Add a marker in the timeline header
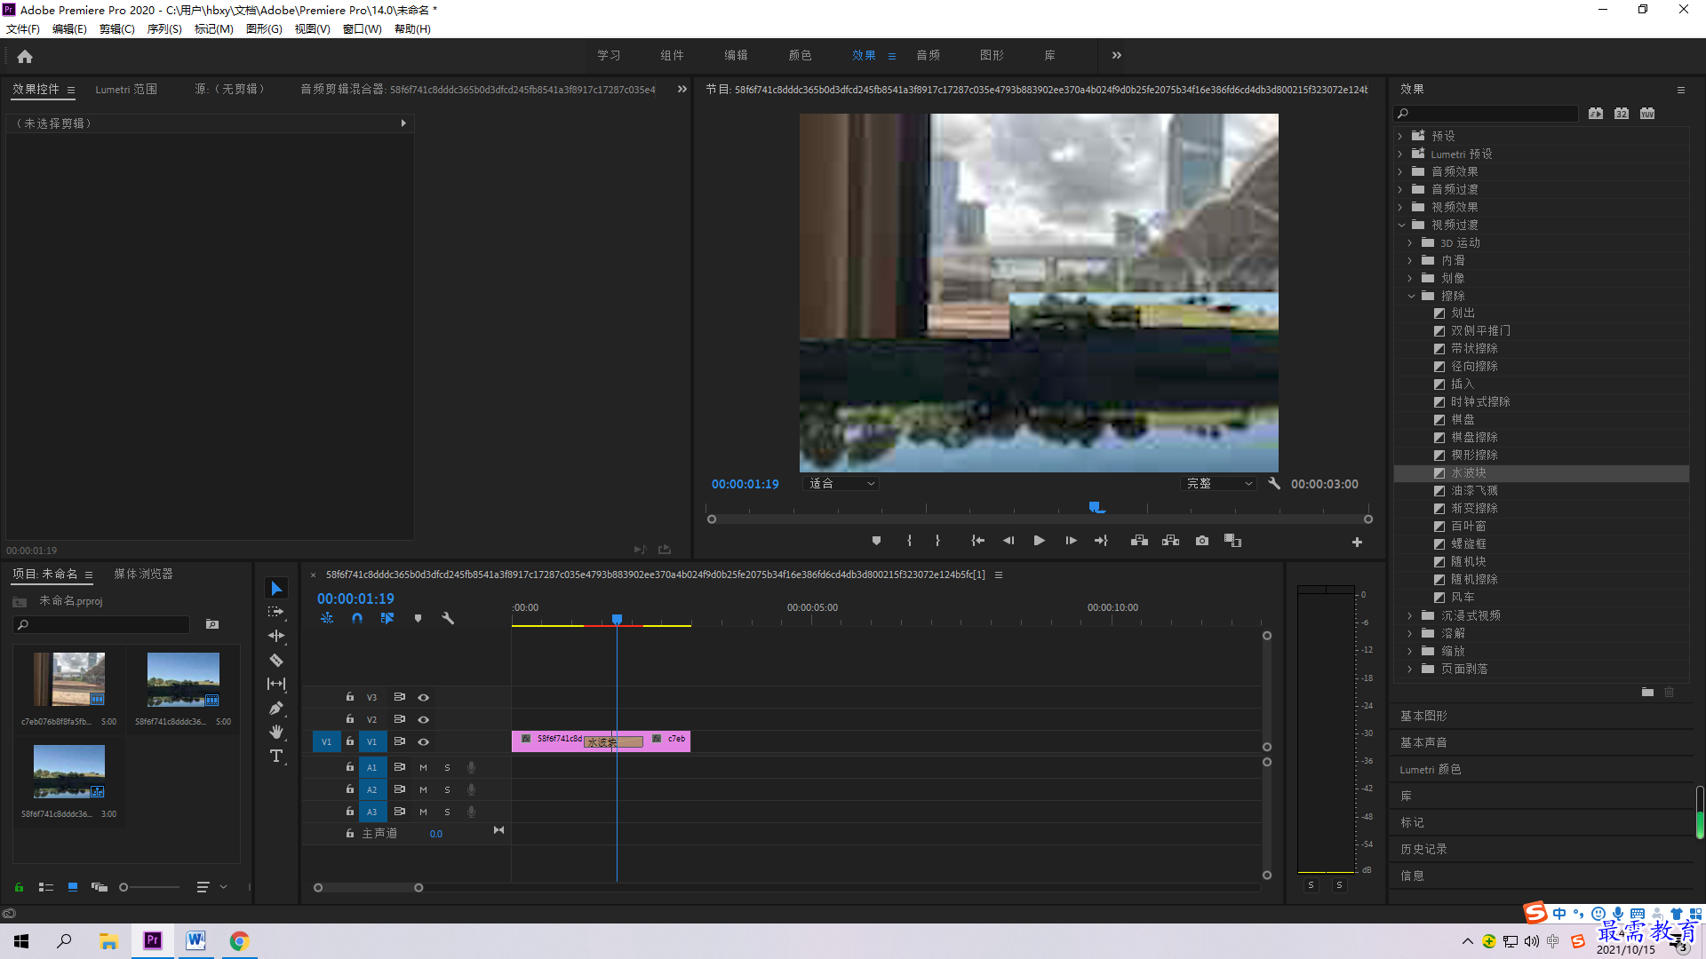Viewport: 1706px width, 959px height. [418, 618]
